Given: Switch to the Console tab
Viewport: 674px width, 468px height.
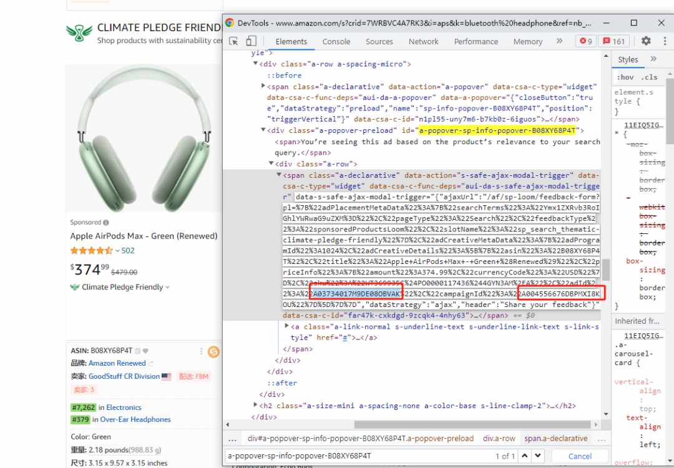Looking at the screenshot, I should [336, 41].
